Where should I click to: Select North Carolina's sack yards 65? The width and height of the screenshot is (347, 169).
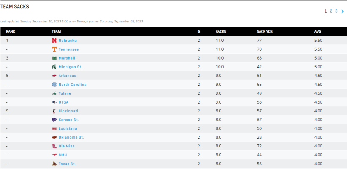pos(259,84)
